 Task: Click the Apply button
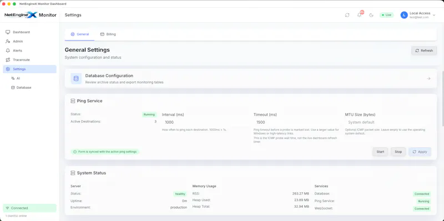tap(420, 152)
